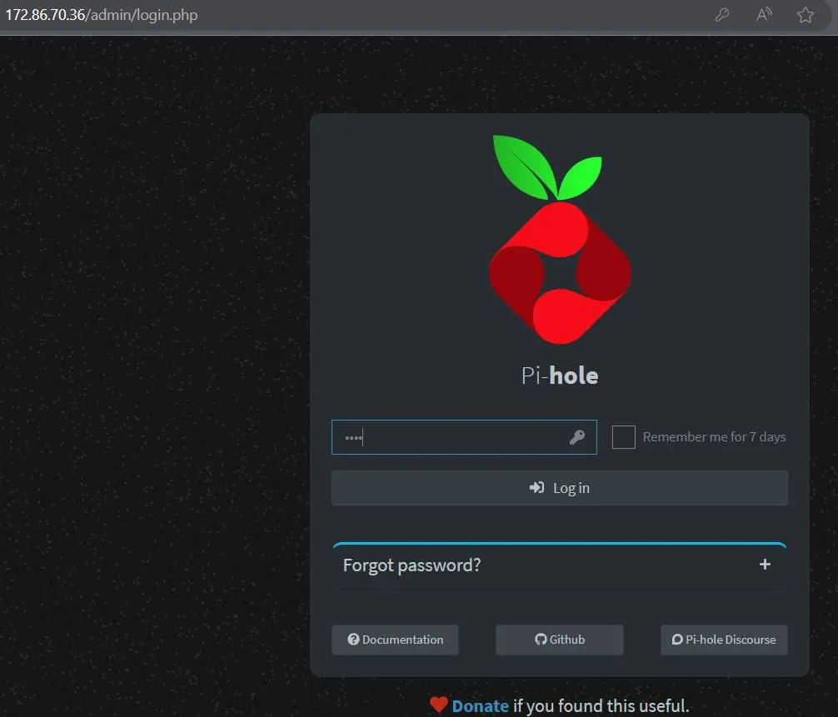Click the question mark icon on Documentation
Image resolution: width=838 pixels, height=717 pixels.
click(353, 640)
